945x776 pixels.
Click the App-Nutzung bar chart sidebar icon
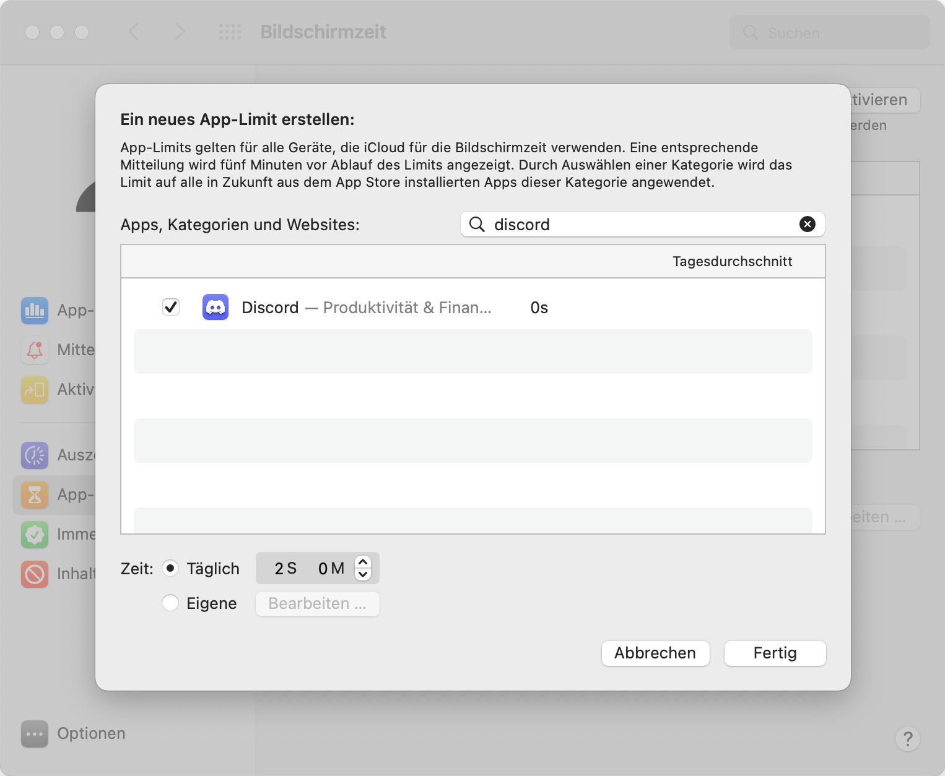pos(35,310)
